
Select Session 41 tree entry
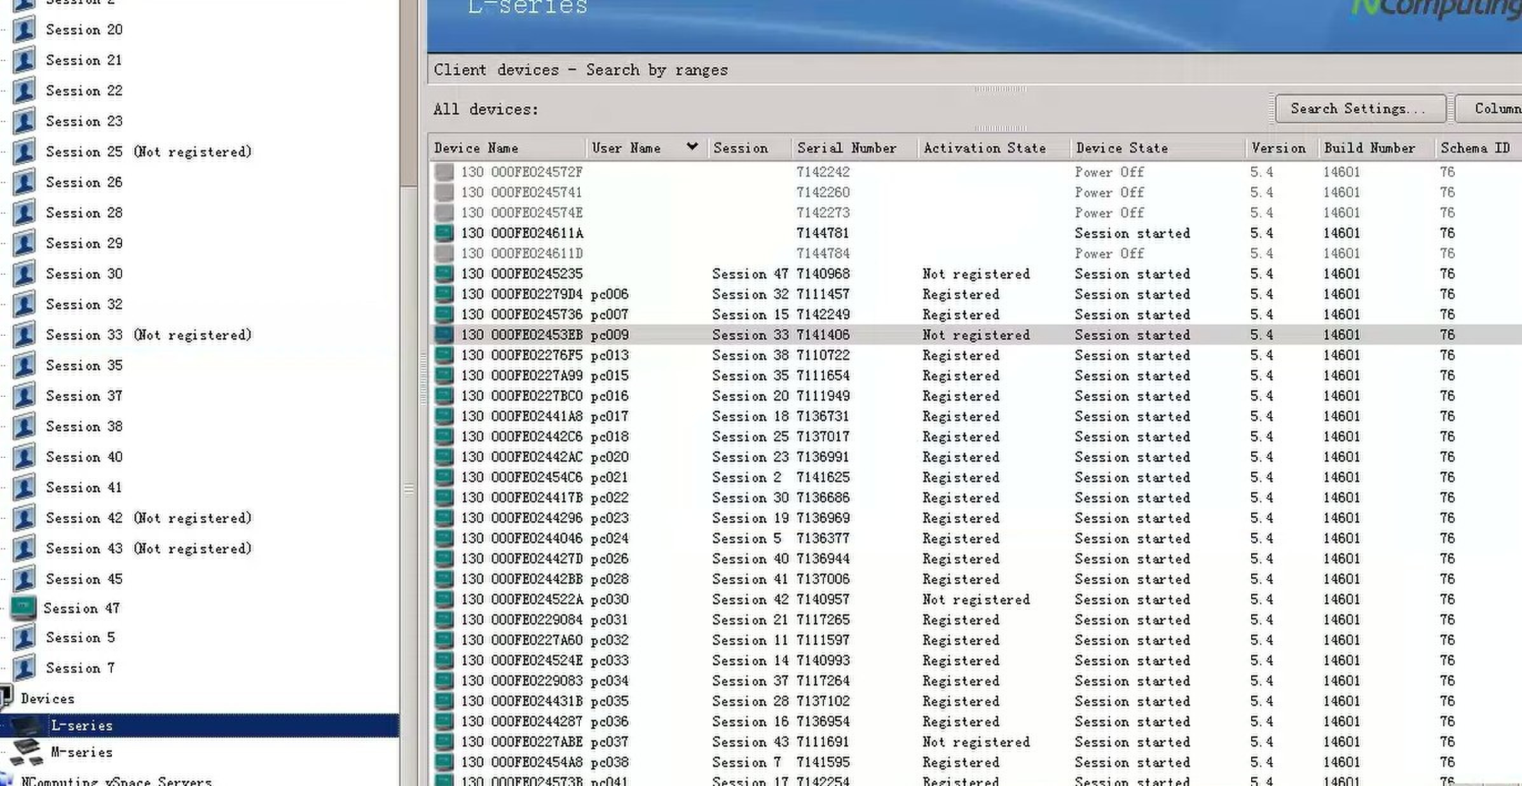tap(84, 488)
